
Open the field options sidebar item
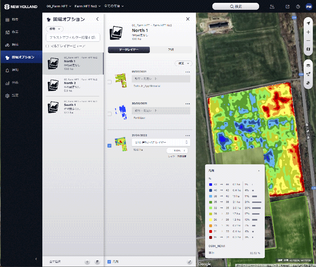21,57
